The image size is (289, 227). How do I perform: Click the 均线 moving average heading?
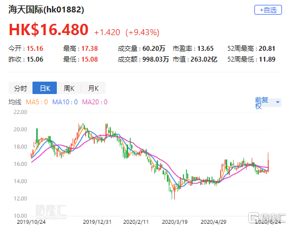(15, 102)
